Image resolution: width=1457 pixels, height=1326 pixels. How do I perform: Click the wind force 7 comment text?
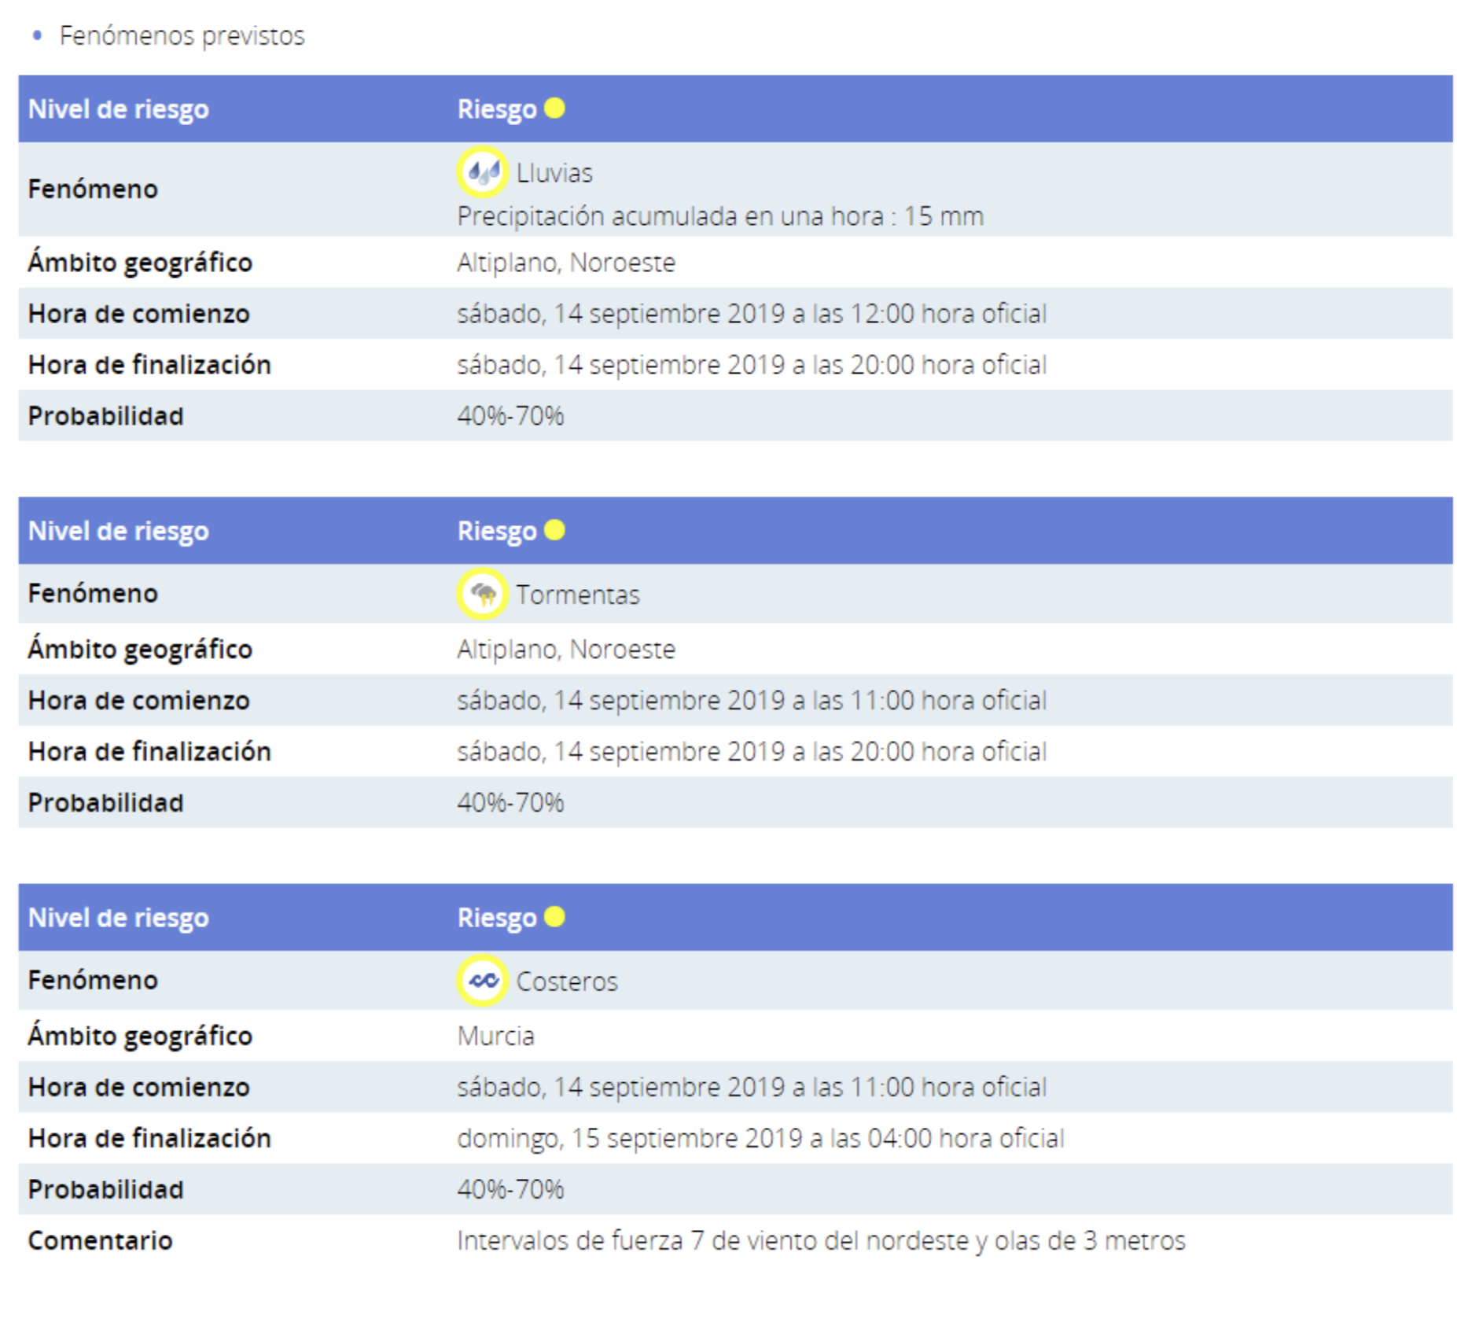point(821,1240)
